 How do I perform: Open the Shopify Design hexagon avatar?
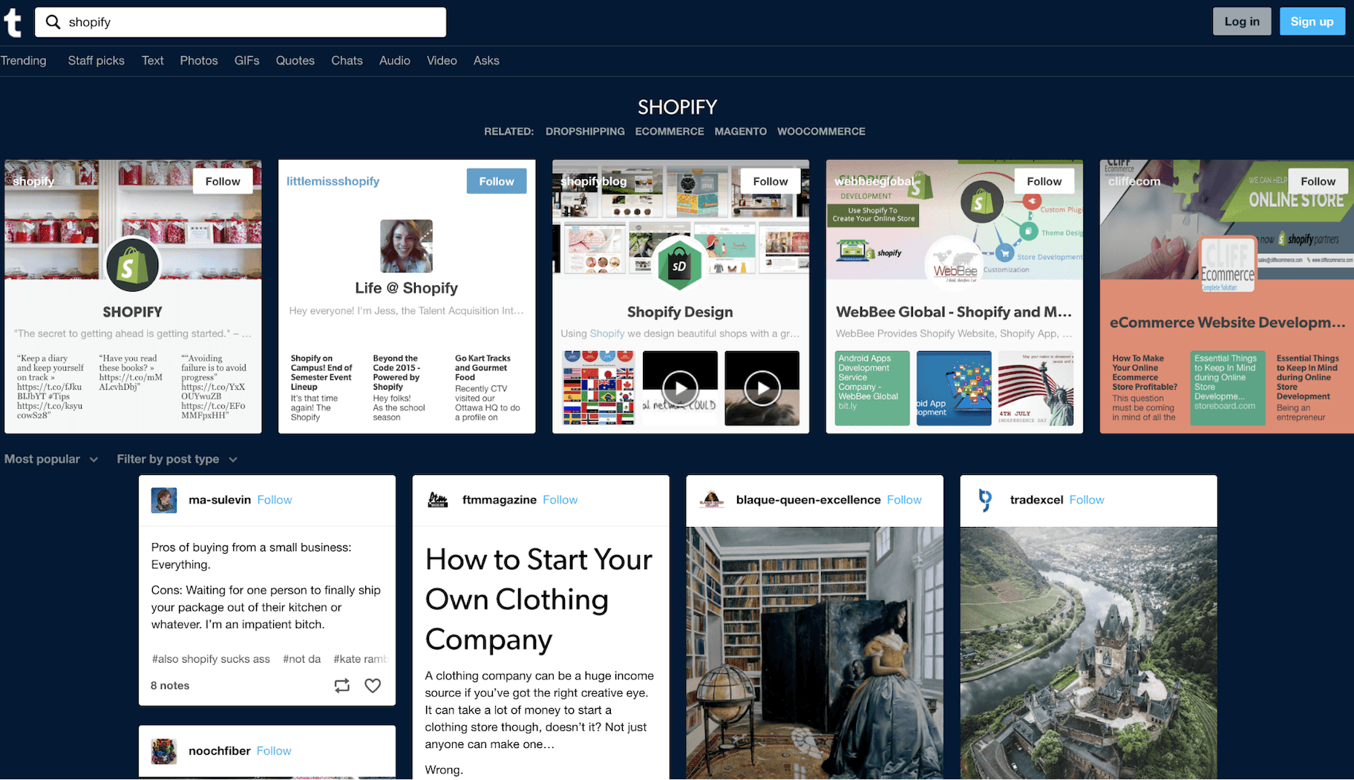(679, 266)
